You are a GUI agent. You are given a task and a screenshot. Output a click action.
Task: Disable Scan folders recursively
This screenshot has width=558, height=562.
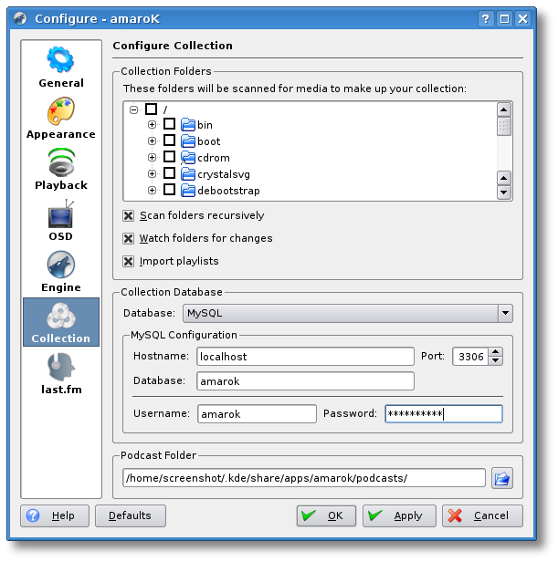pos(129,216)
